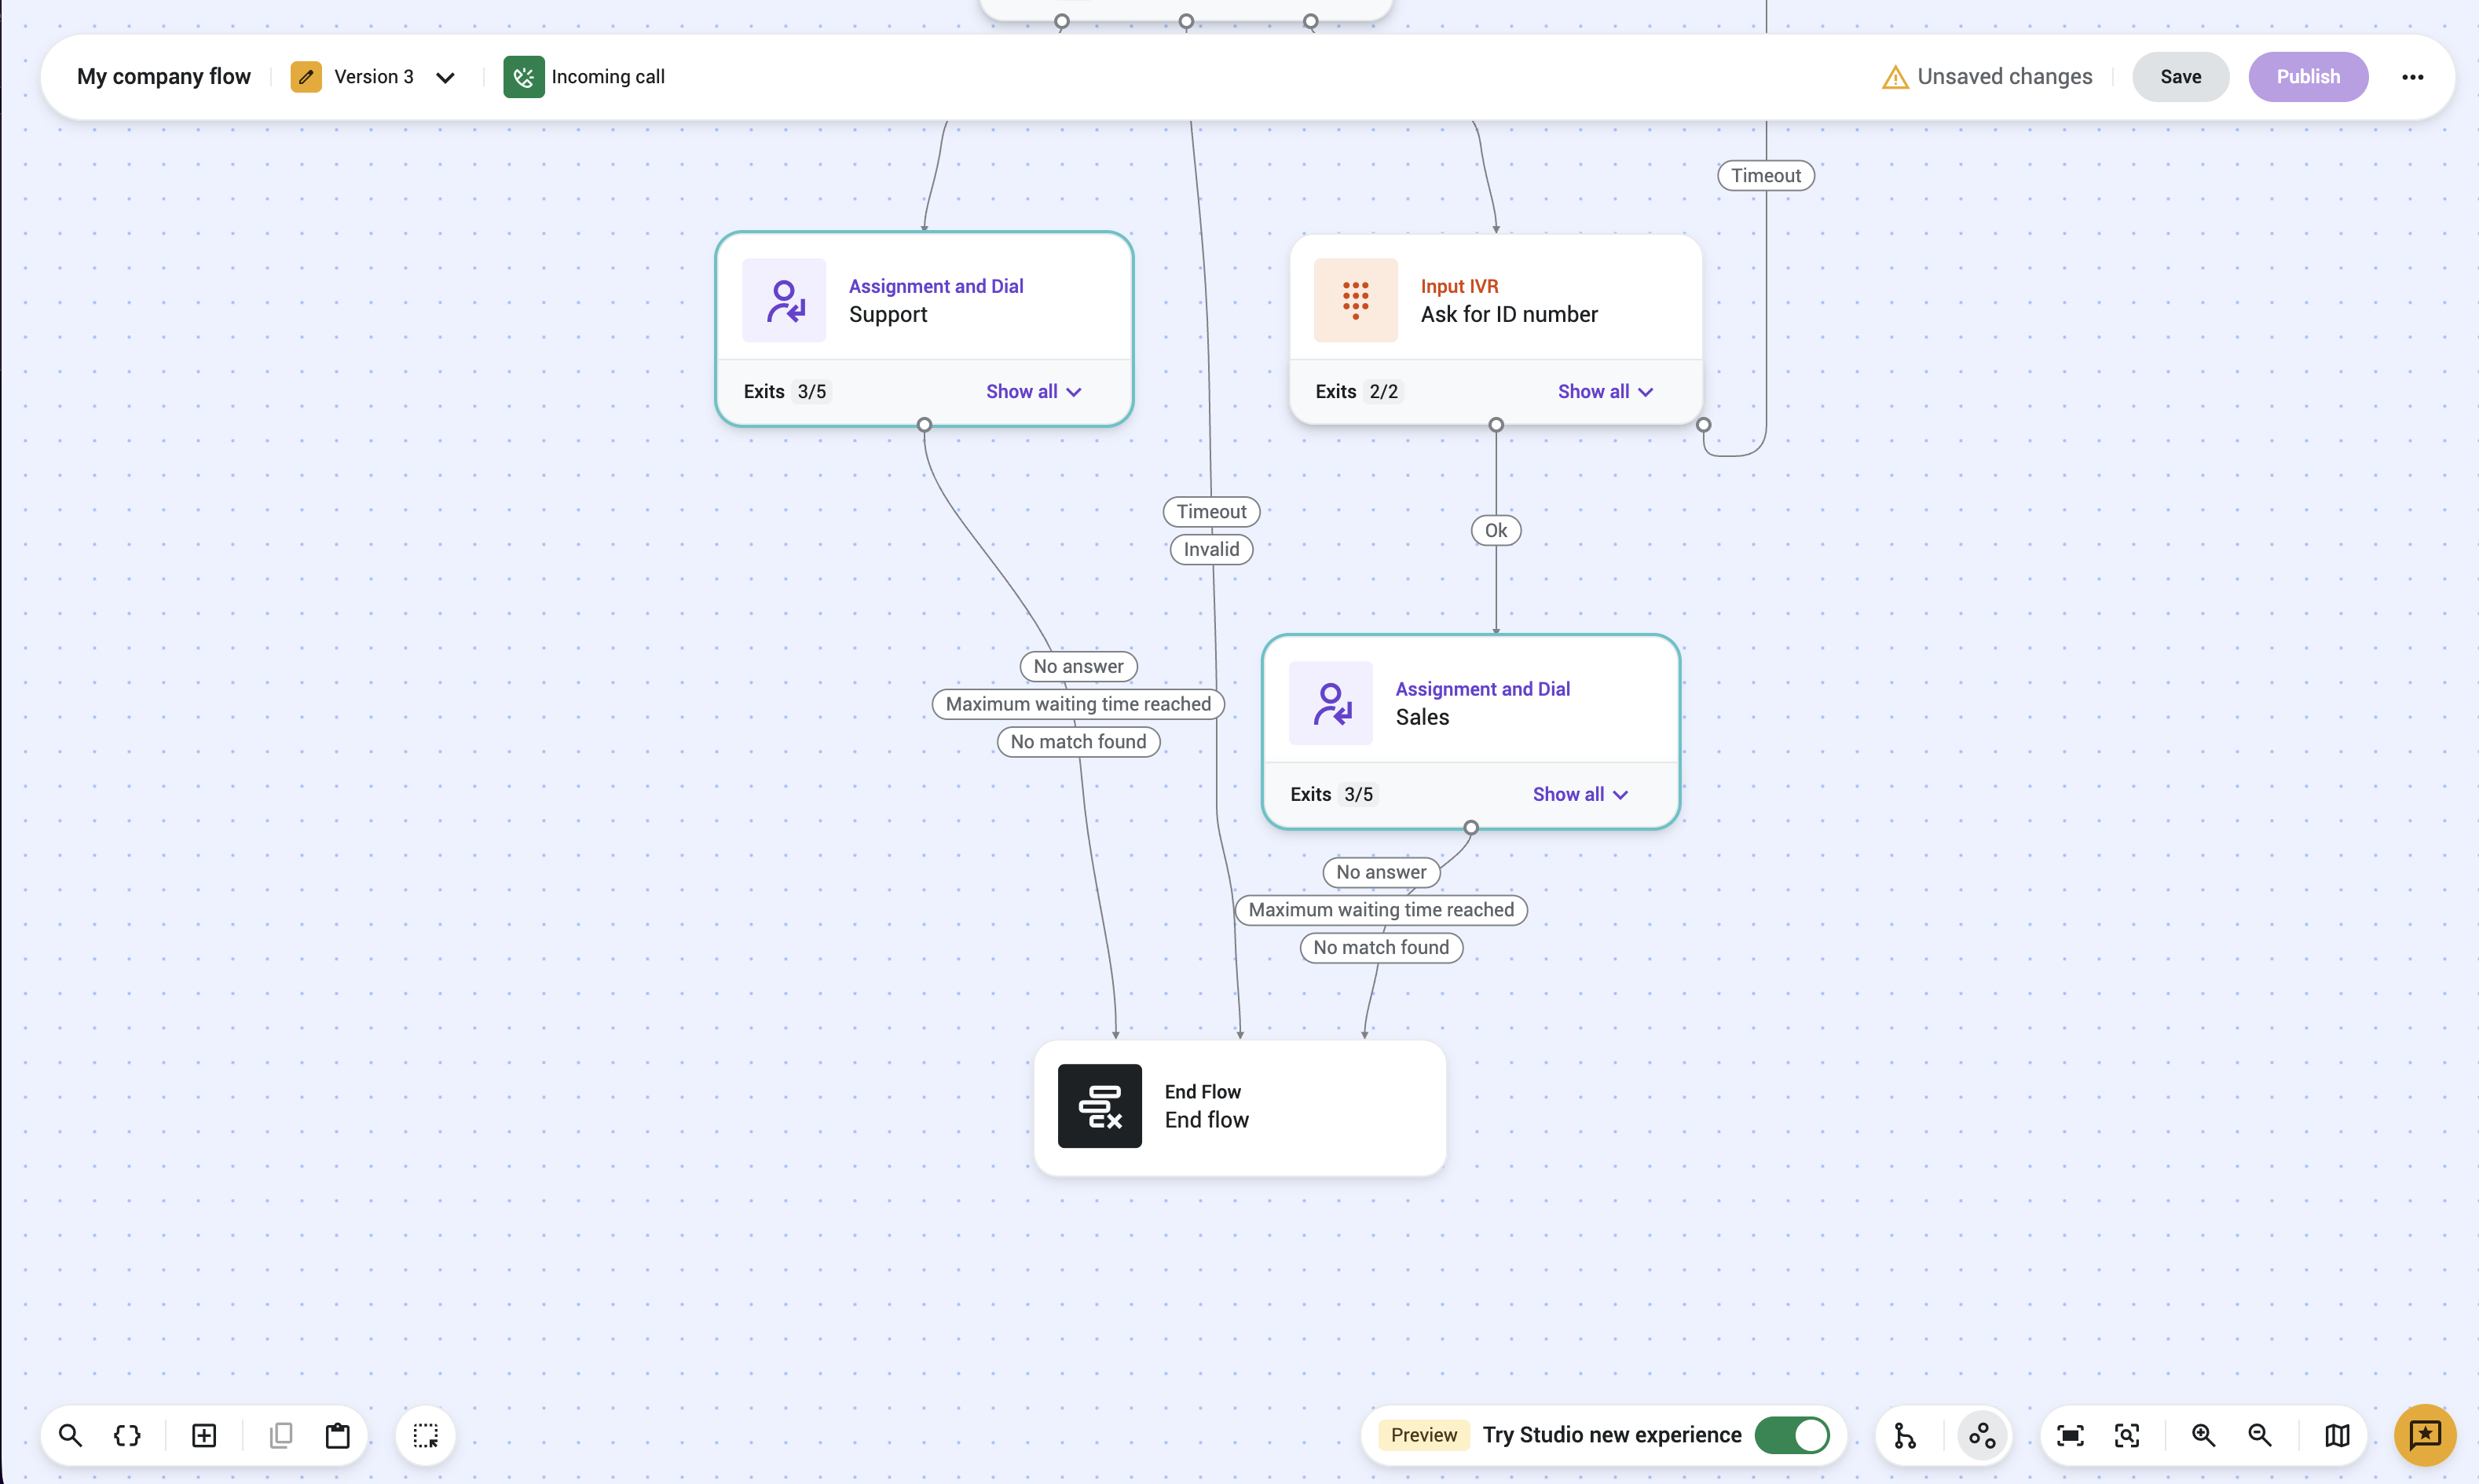
Task: Open the three-dot more options menu
Action: (2412, 77)
